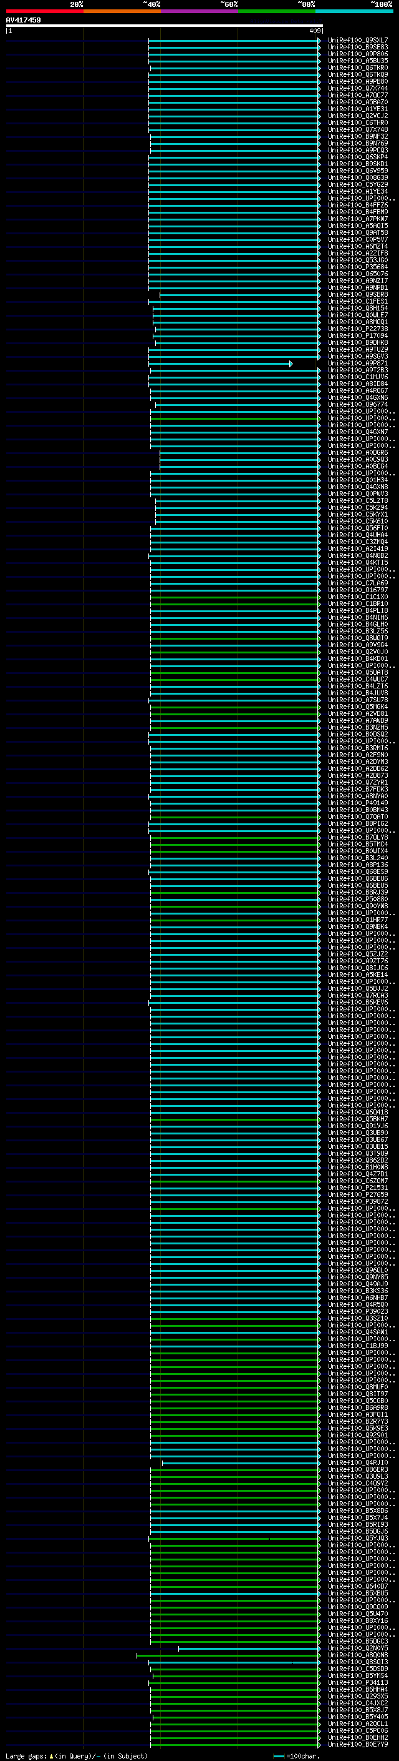Click hit label UniRef100_P21531
Viewport: 399px width, 1761px height.
[x=358, y=1188]
